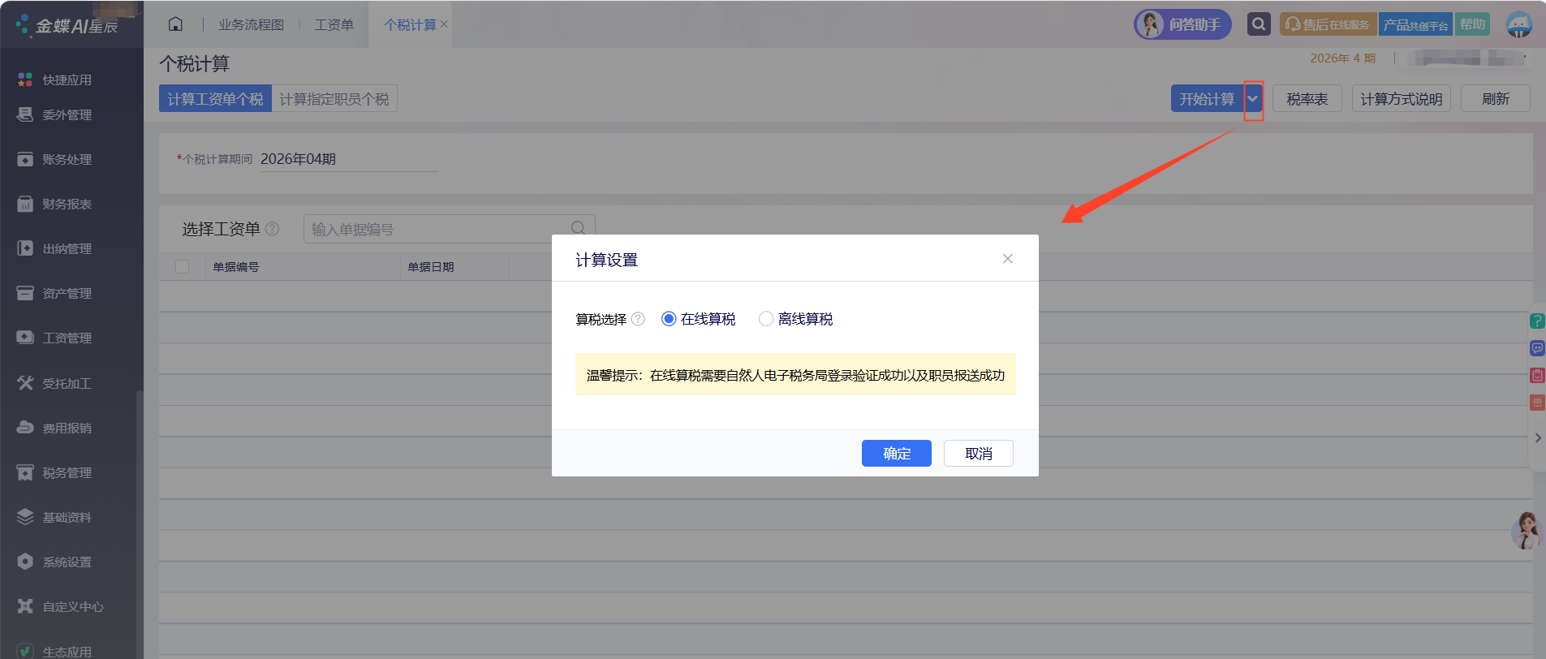The image size is (1546, 659).
Task: Close the 个税计算 tab
Action: coord(444,24)
